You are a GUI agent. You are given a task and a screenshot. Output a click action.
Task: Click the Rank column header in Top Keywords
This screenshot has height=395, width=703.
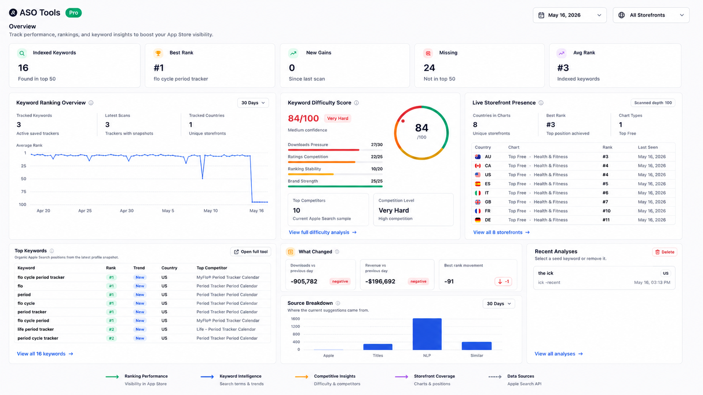(x=111, y=268)
